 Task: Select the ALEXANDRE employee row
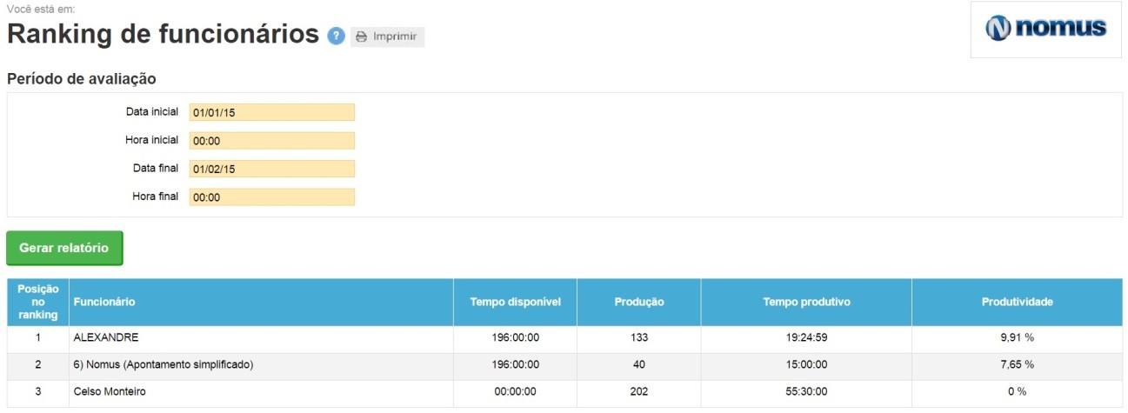point(564,337)
